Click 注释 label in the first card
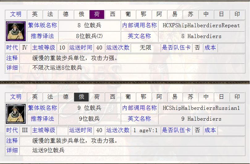 point(12,58)
